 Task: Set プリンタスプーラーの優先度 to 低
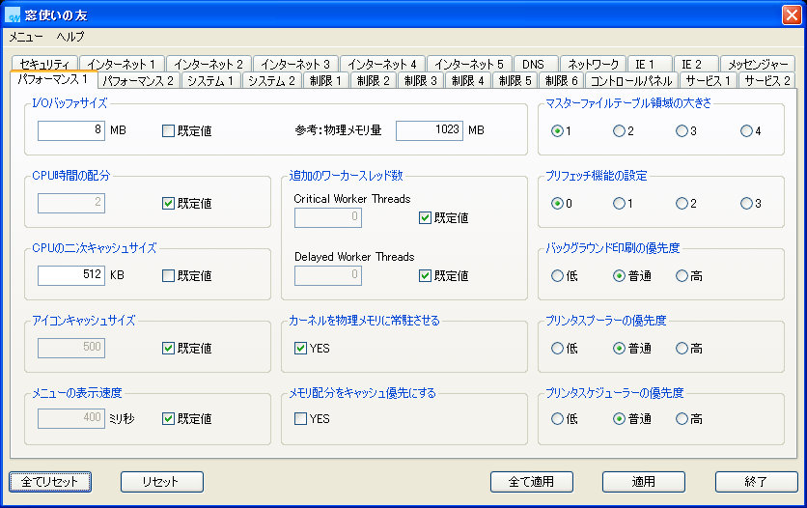click(x=557, y=348)
